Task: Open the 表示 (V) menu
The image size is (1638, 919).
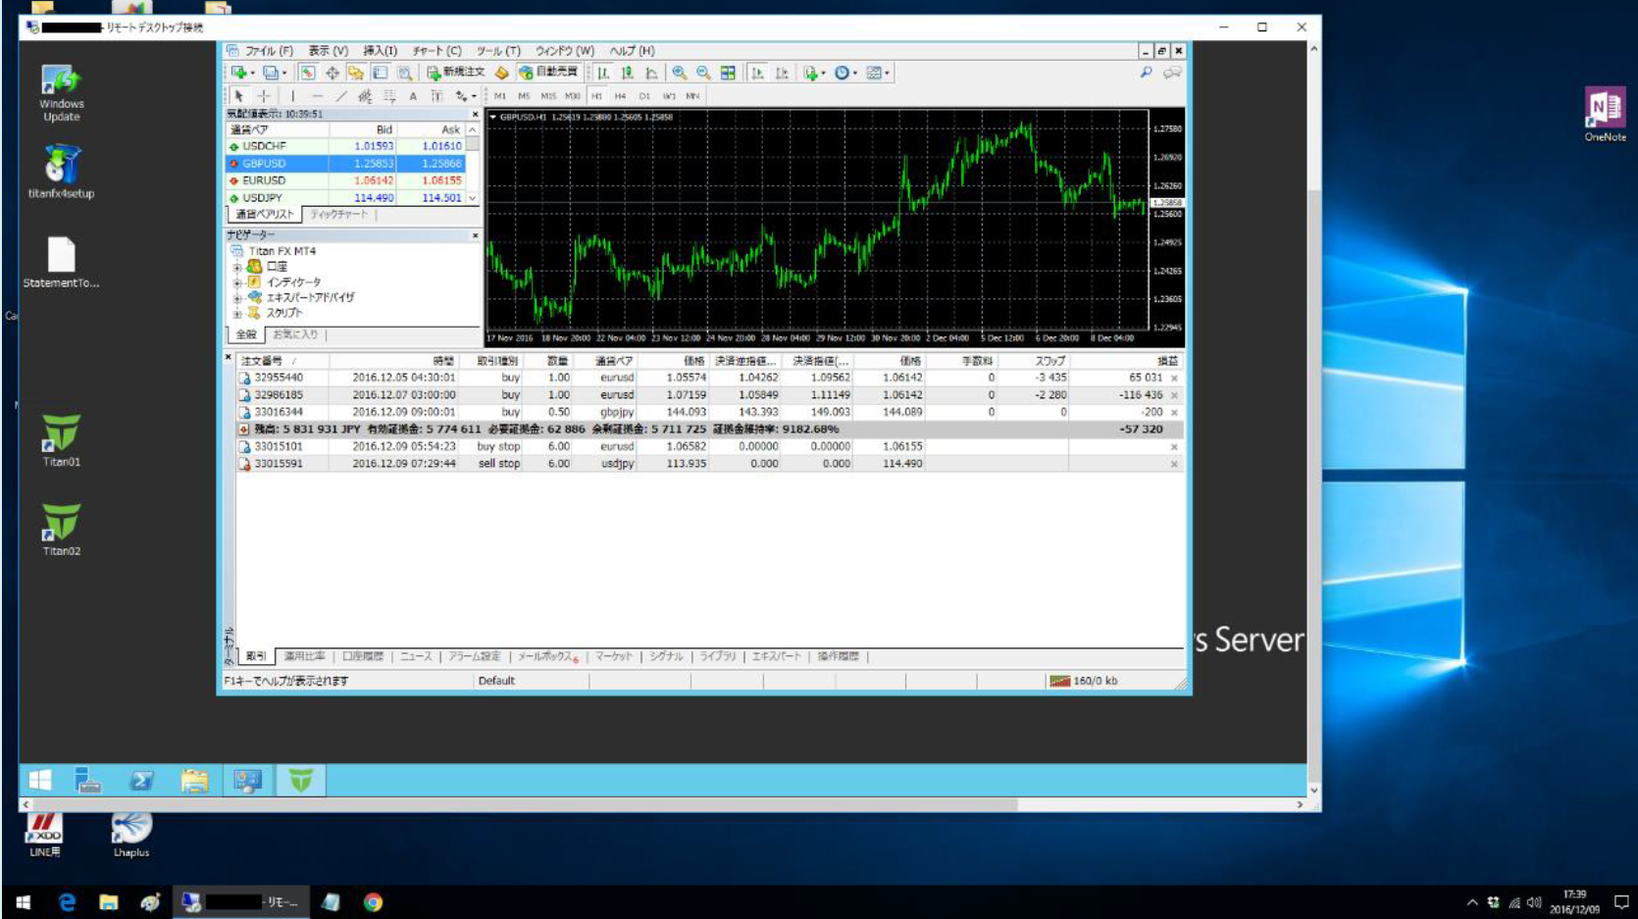Action: pos(329,51)
